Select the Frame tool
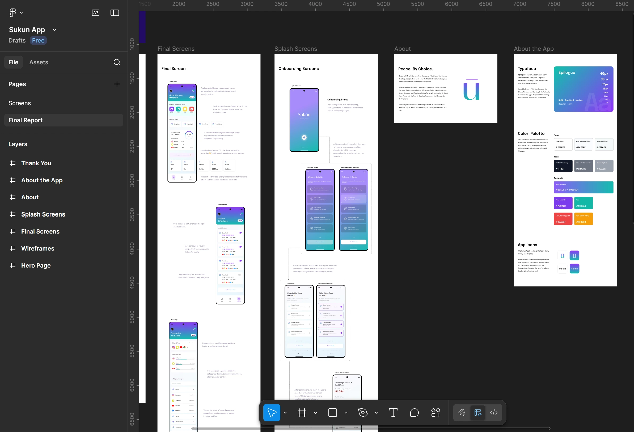This screenshot has width=634, height=432. coord(302,413)
